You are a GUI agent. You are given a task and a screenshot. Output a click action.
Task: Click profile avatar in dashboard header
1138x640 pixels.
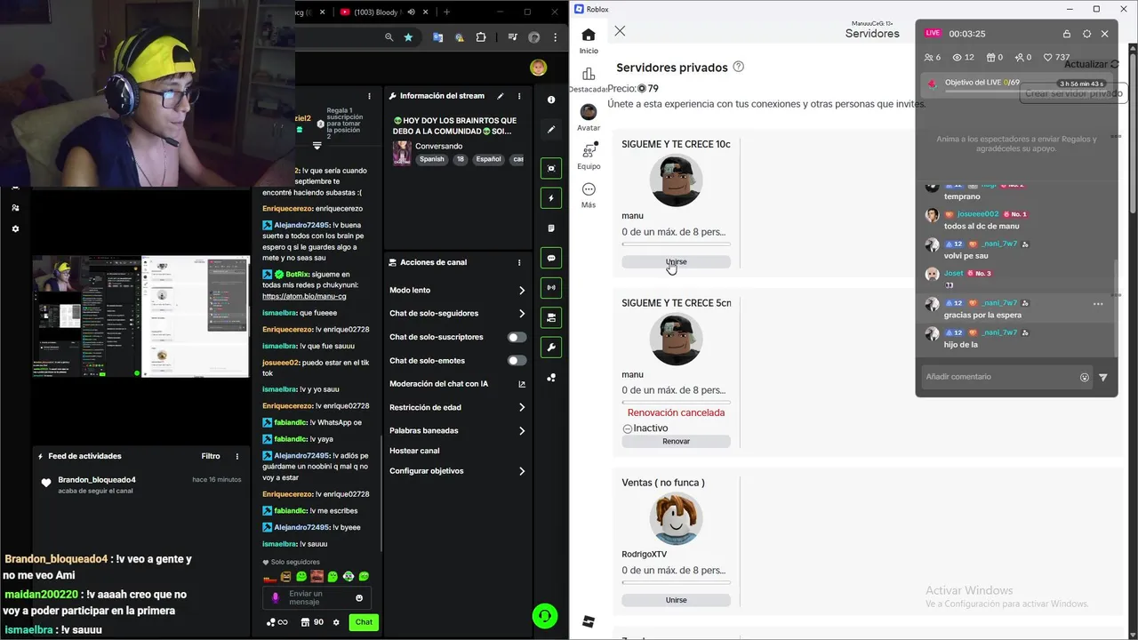click(538, 68)
